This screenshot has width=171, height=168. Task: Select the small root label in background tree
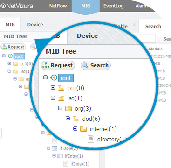point(19,56)
